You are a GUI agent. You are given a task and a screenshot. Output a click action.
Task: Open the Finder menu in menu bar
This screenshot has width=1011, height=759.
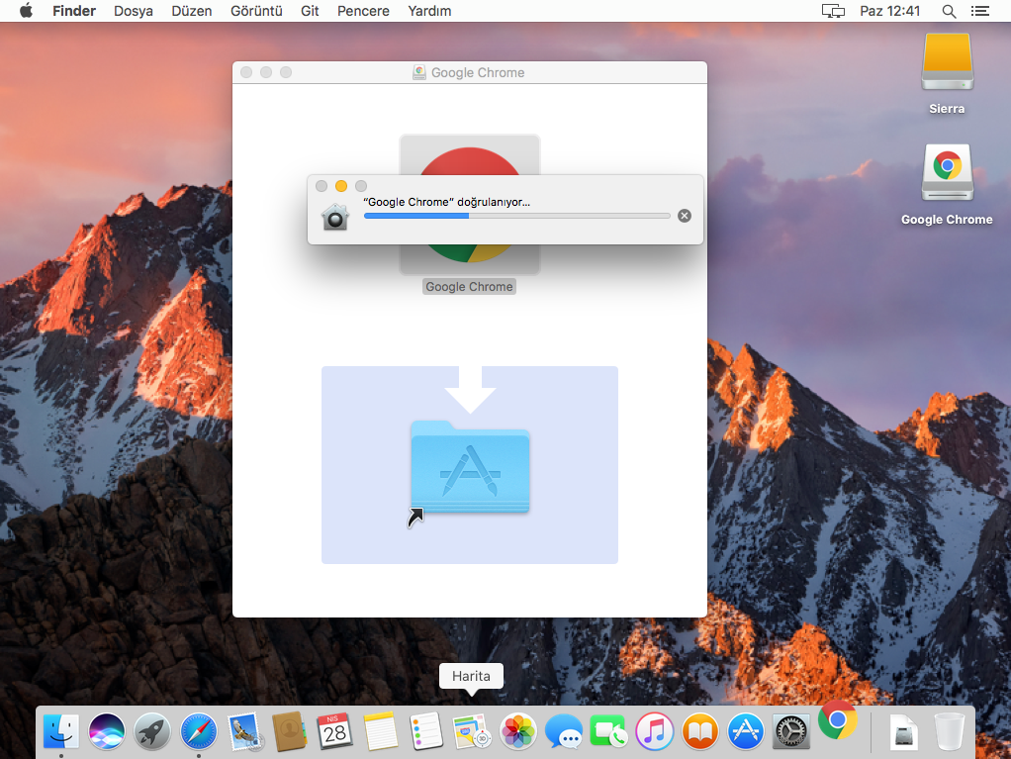(74, 11)
